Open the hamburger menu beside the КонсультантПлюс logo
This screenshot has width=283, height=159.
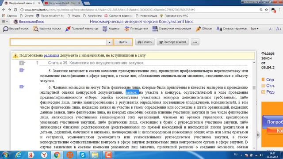click(5, 22)
